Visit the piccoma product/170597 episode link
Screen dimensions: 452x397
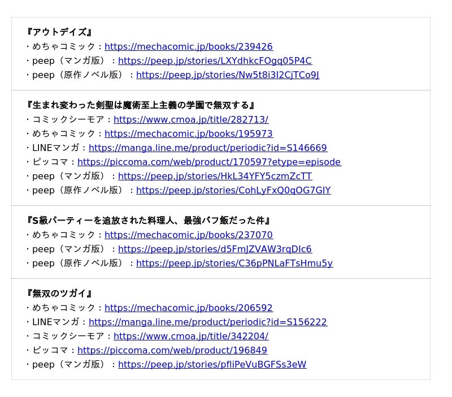[x=209, y=162]
